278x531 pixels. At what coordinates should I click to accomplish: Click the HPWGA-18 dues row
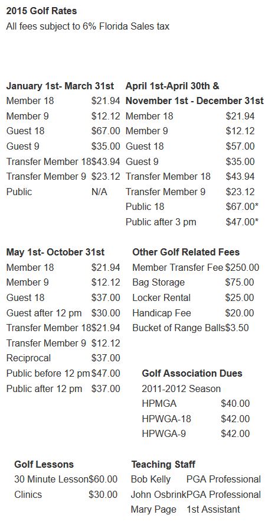pyautogui.click(x=196, y=419)
